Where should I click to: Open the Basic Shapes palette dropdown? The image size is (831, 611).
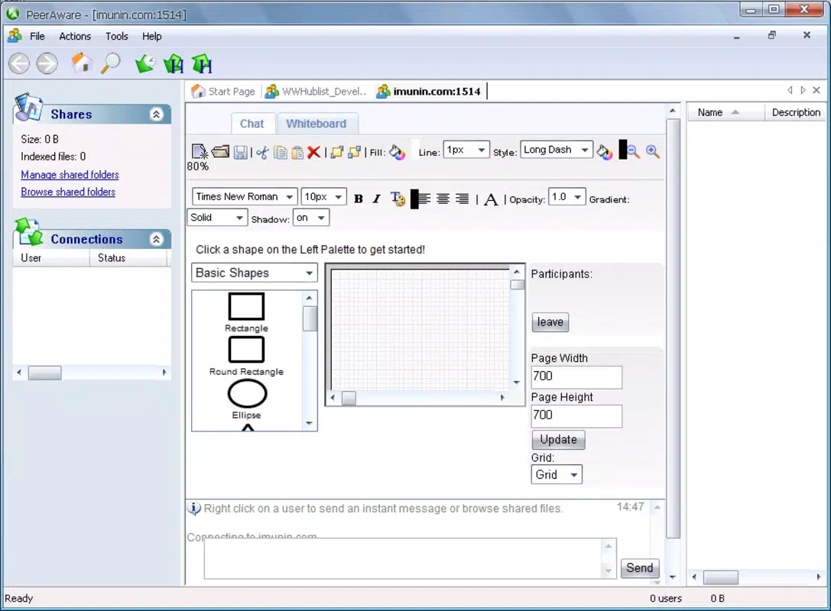coord(255,273)
